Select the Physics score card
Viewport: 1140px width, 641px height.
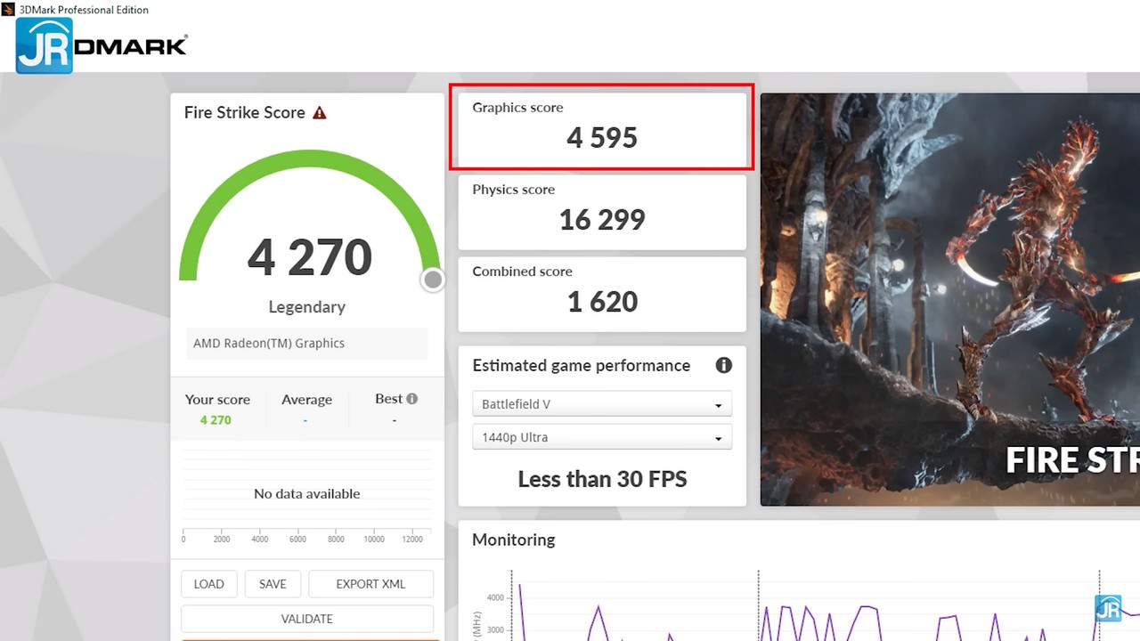click(602, 212)
